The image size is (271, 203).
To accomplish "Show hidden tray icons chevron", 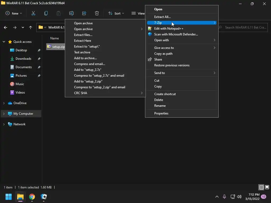I will pyautogui.click(x=217, y=197).
